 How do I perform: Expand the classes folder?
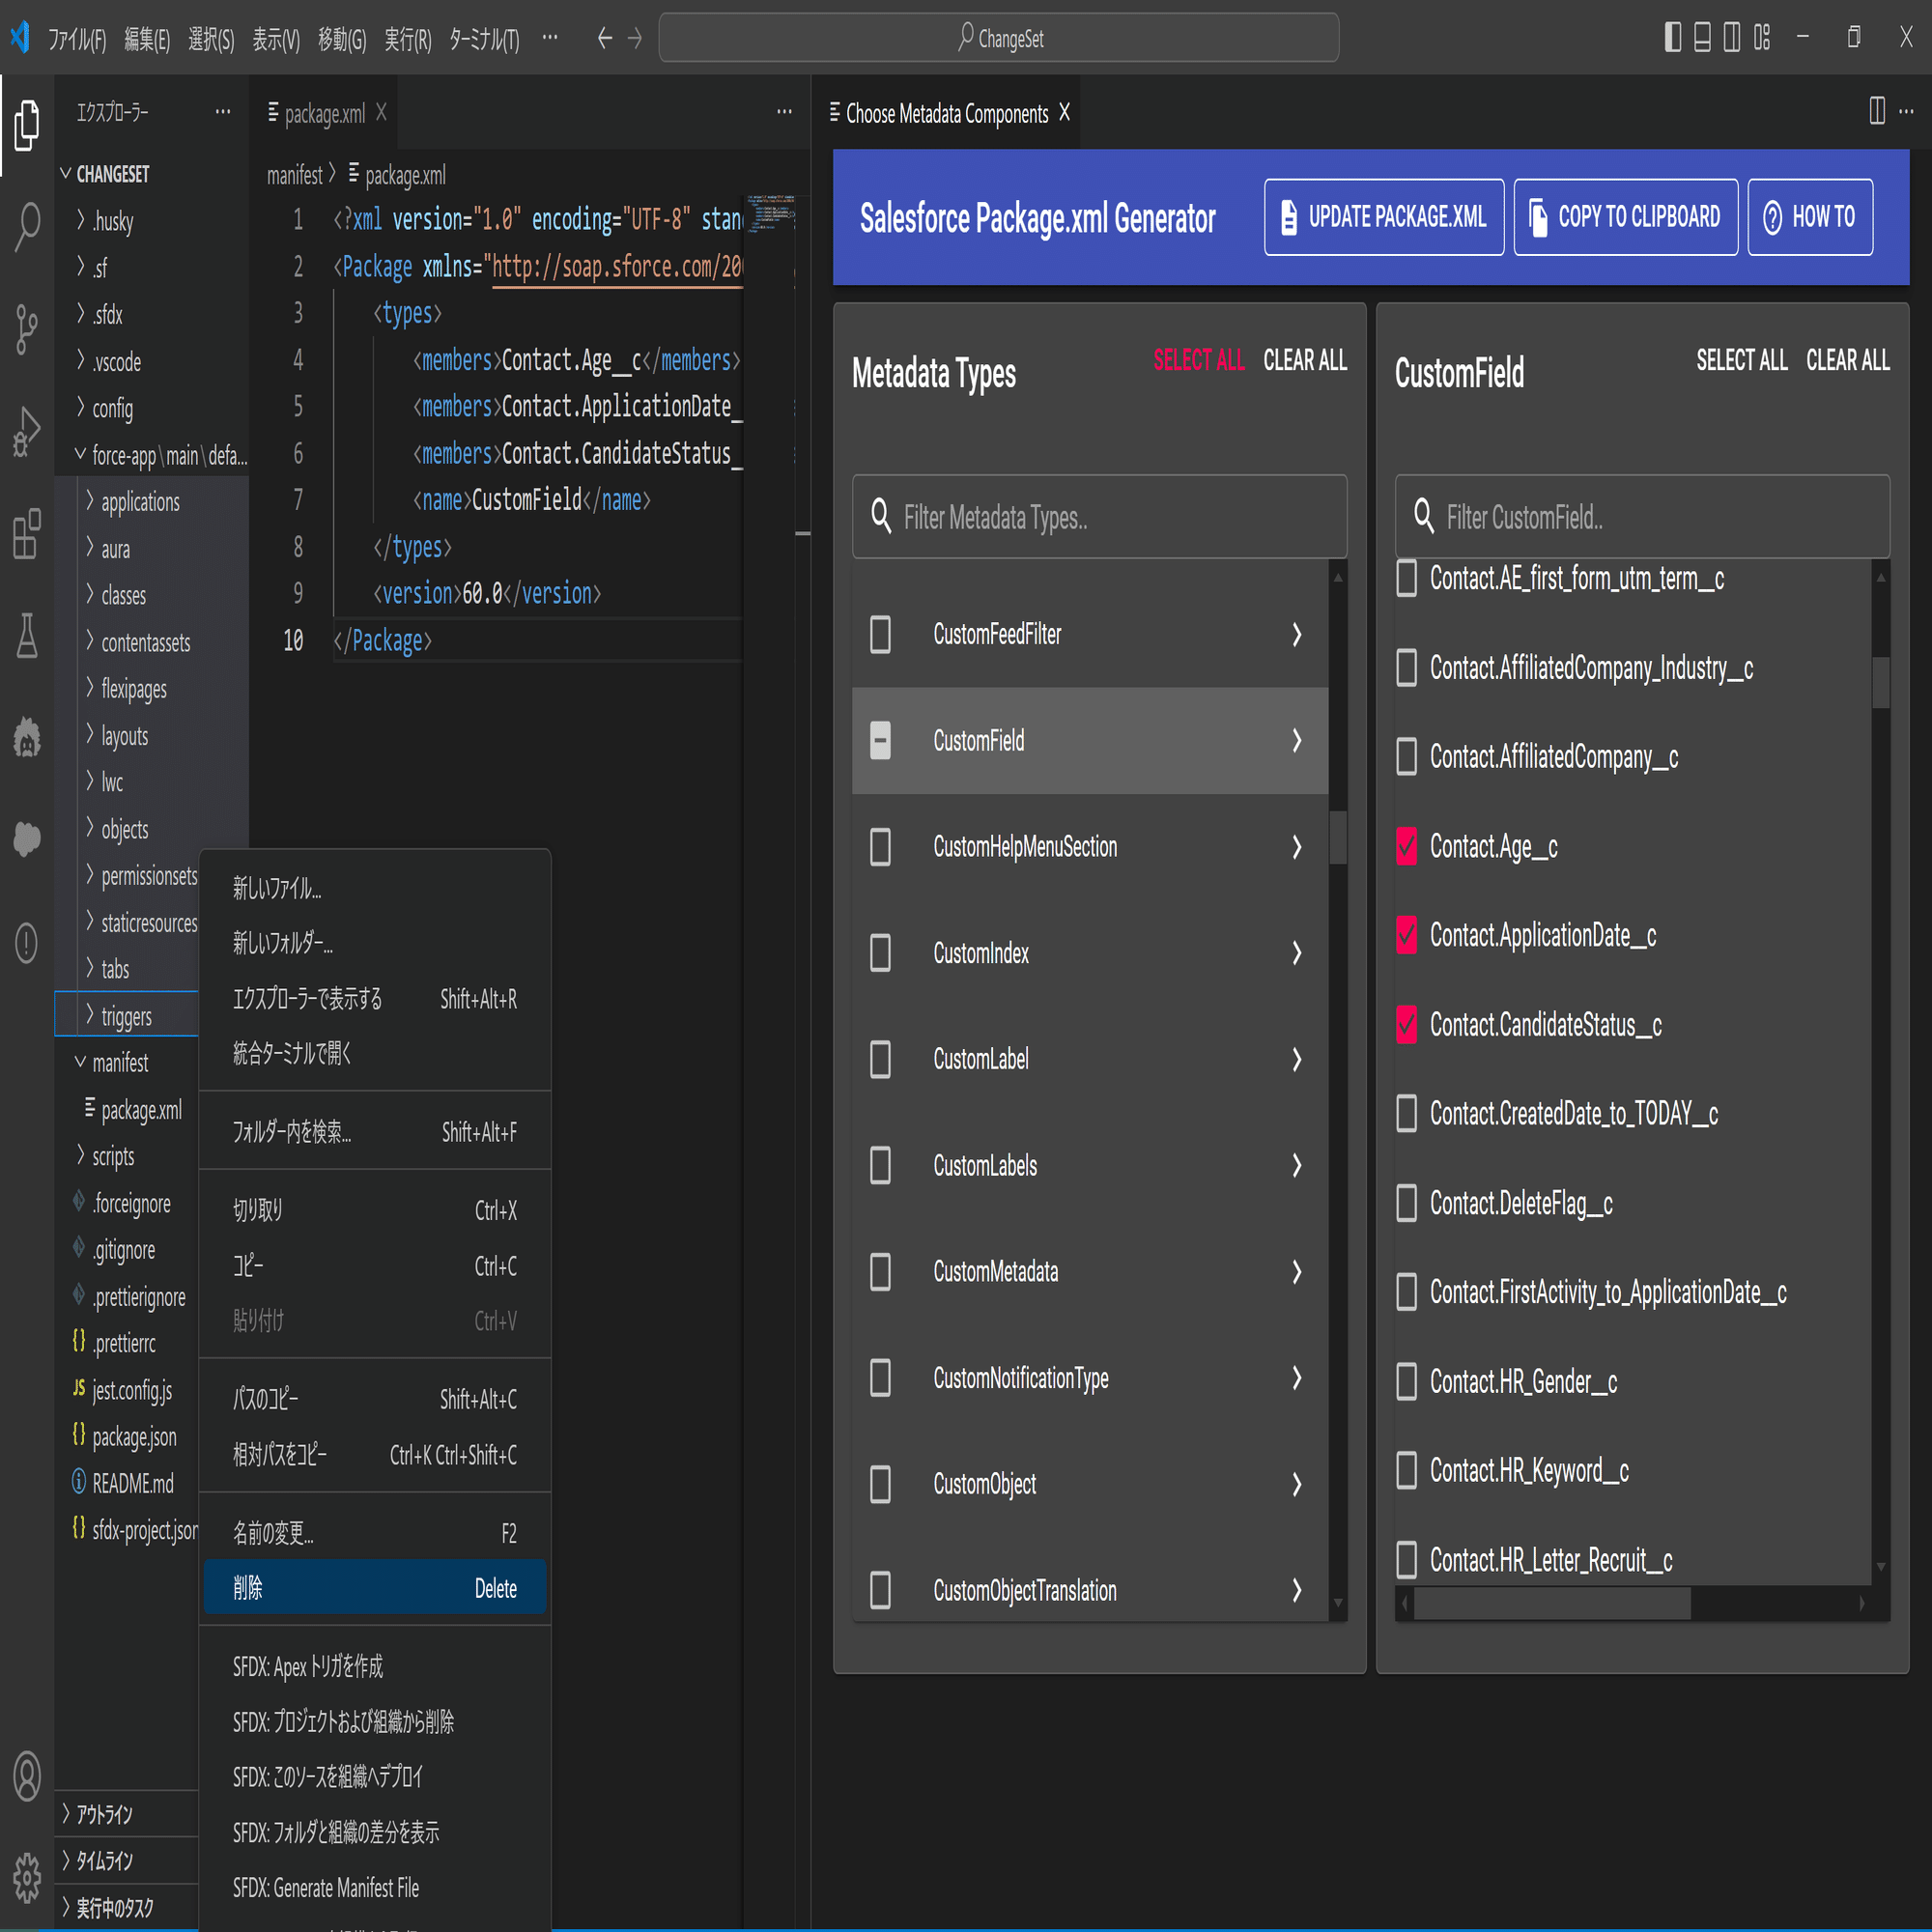coord(124,596)
